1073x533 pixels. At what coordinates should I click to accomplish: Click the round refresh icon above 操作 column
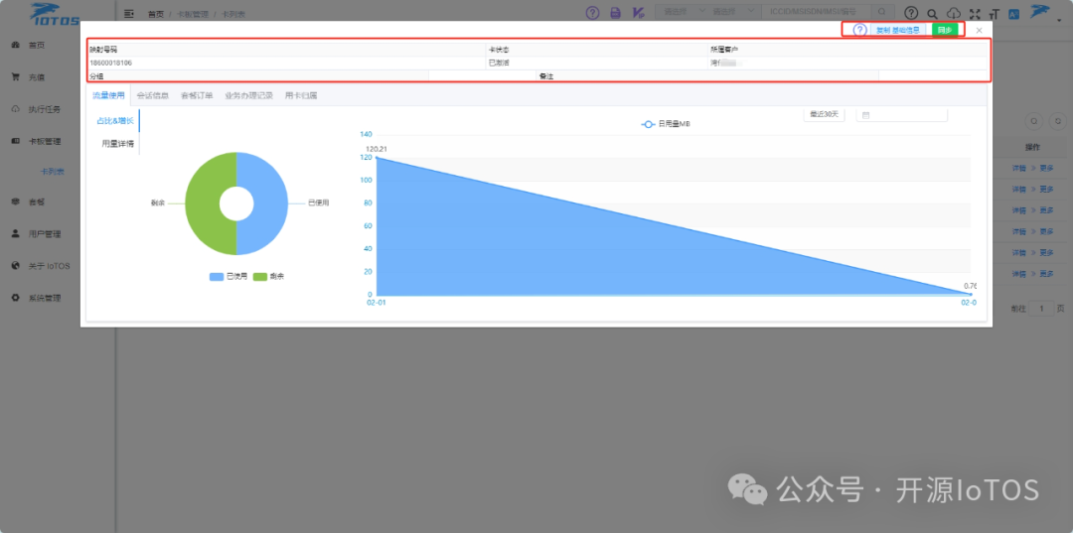pyautogui.click(x=1058, y=121)
